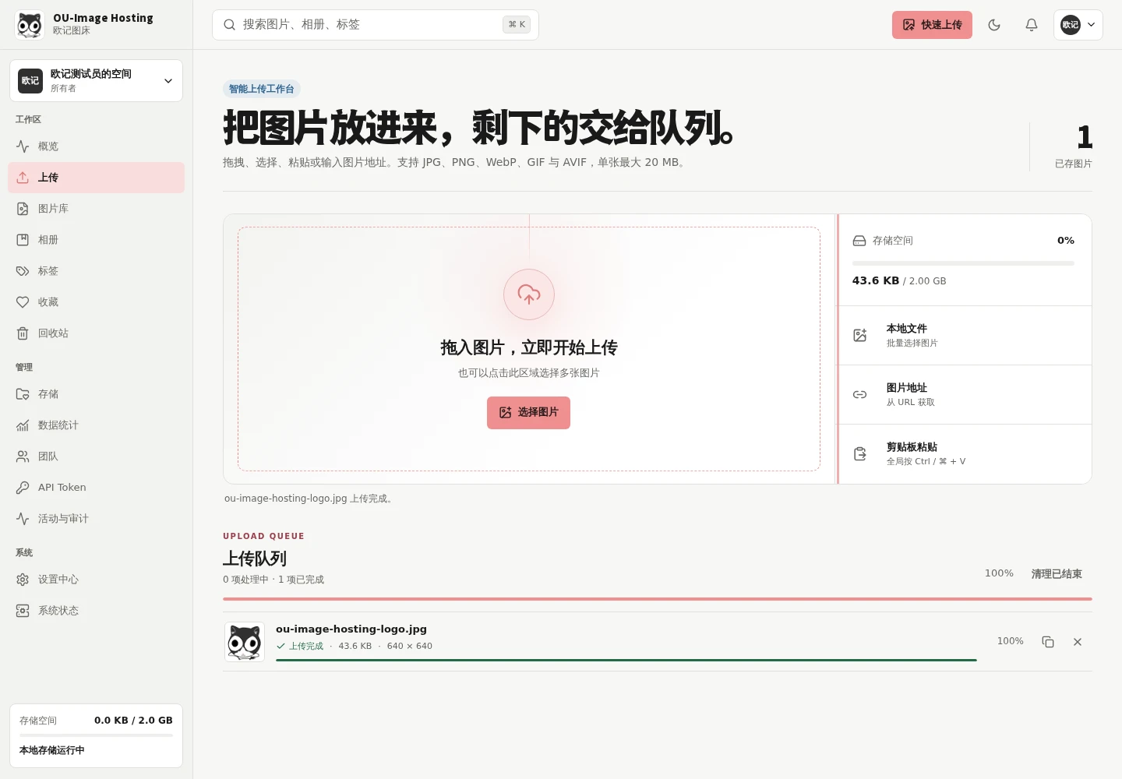The image size is (1122, 779).
Task: Click the overall upload queue progress bar
Action: [x=658, y=599]
